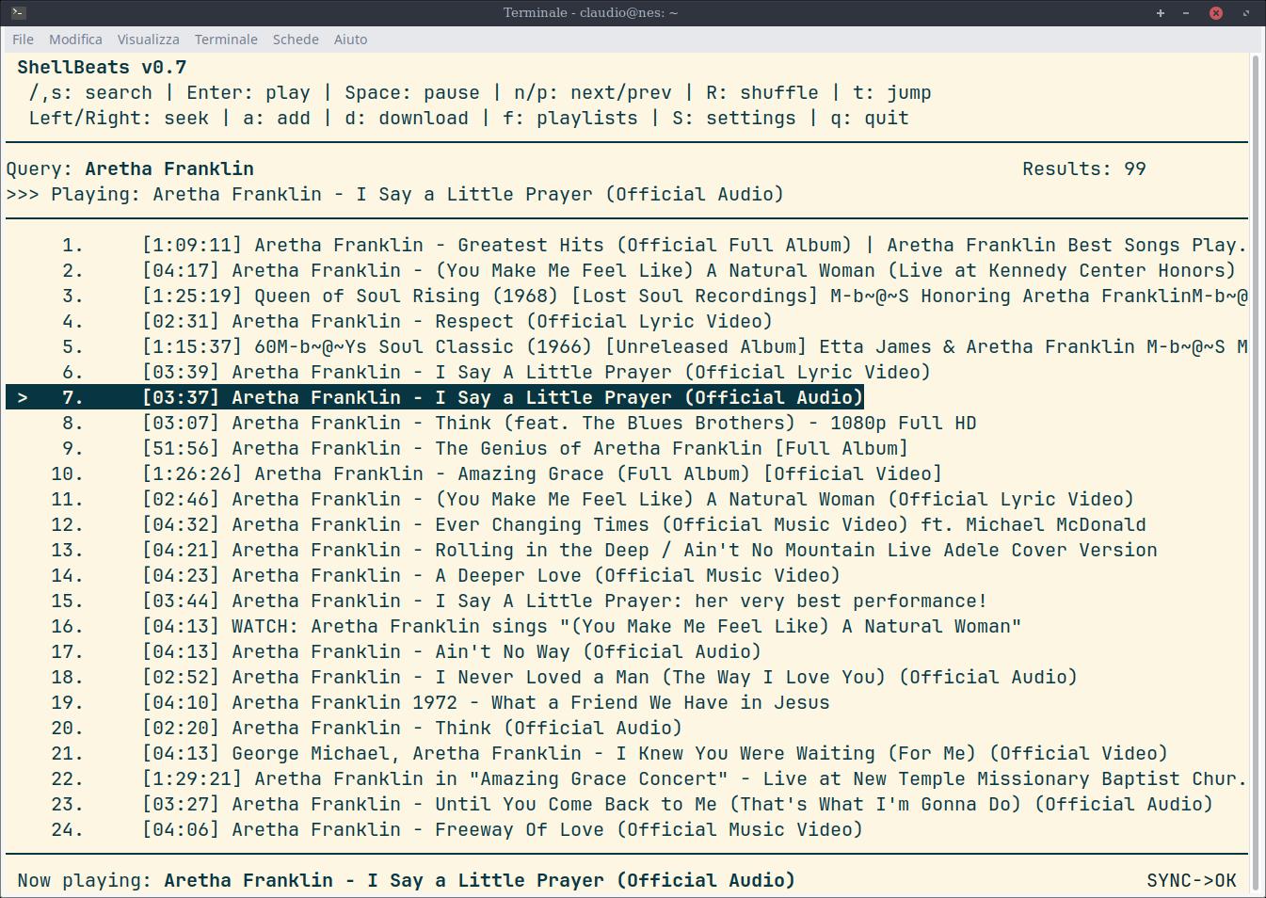This screenshot has height=898, width=1266.
Task: Open the Visualizza menu
Action: point(148,40)
